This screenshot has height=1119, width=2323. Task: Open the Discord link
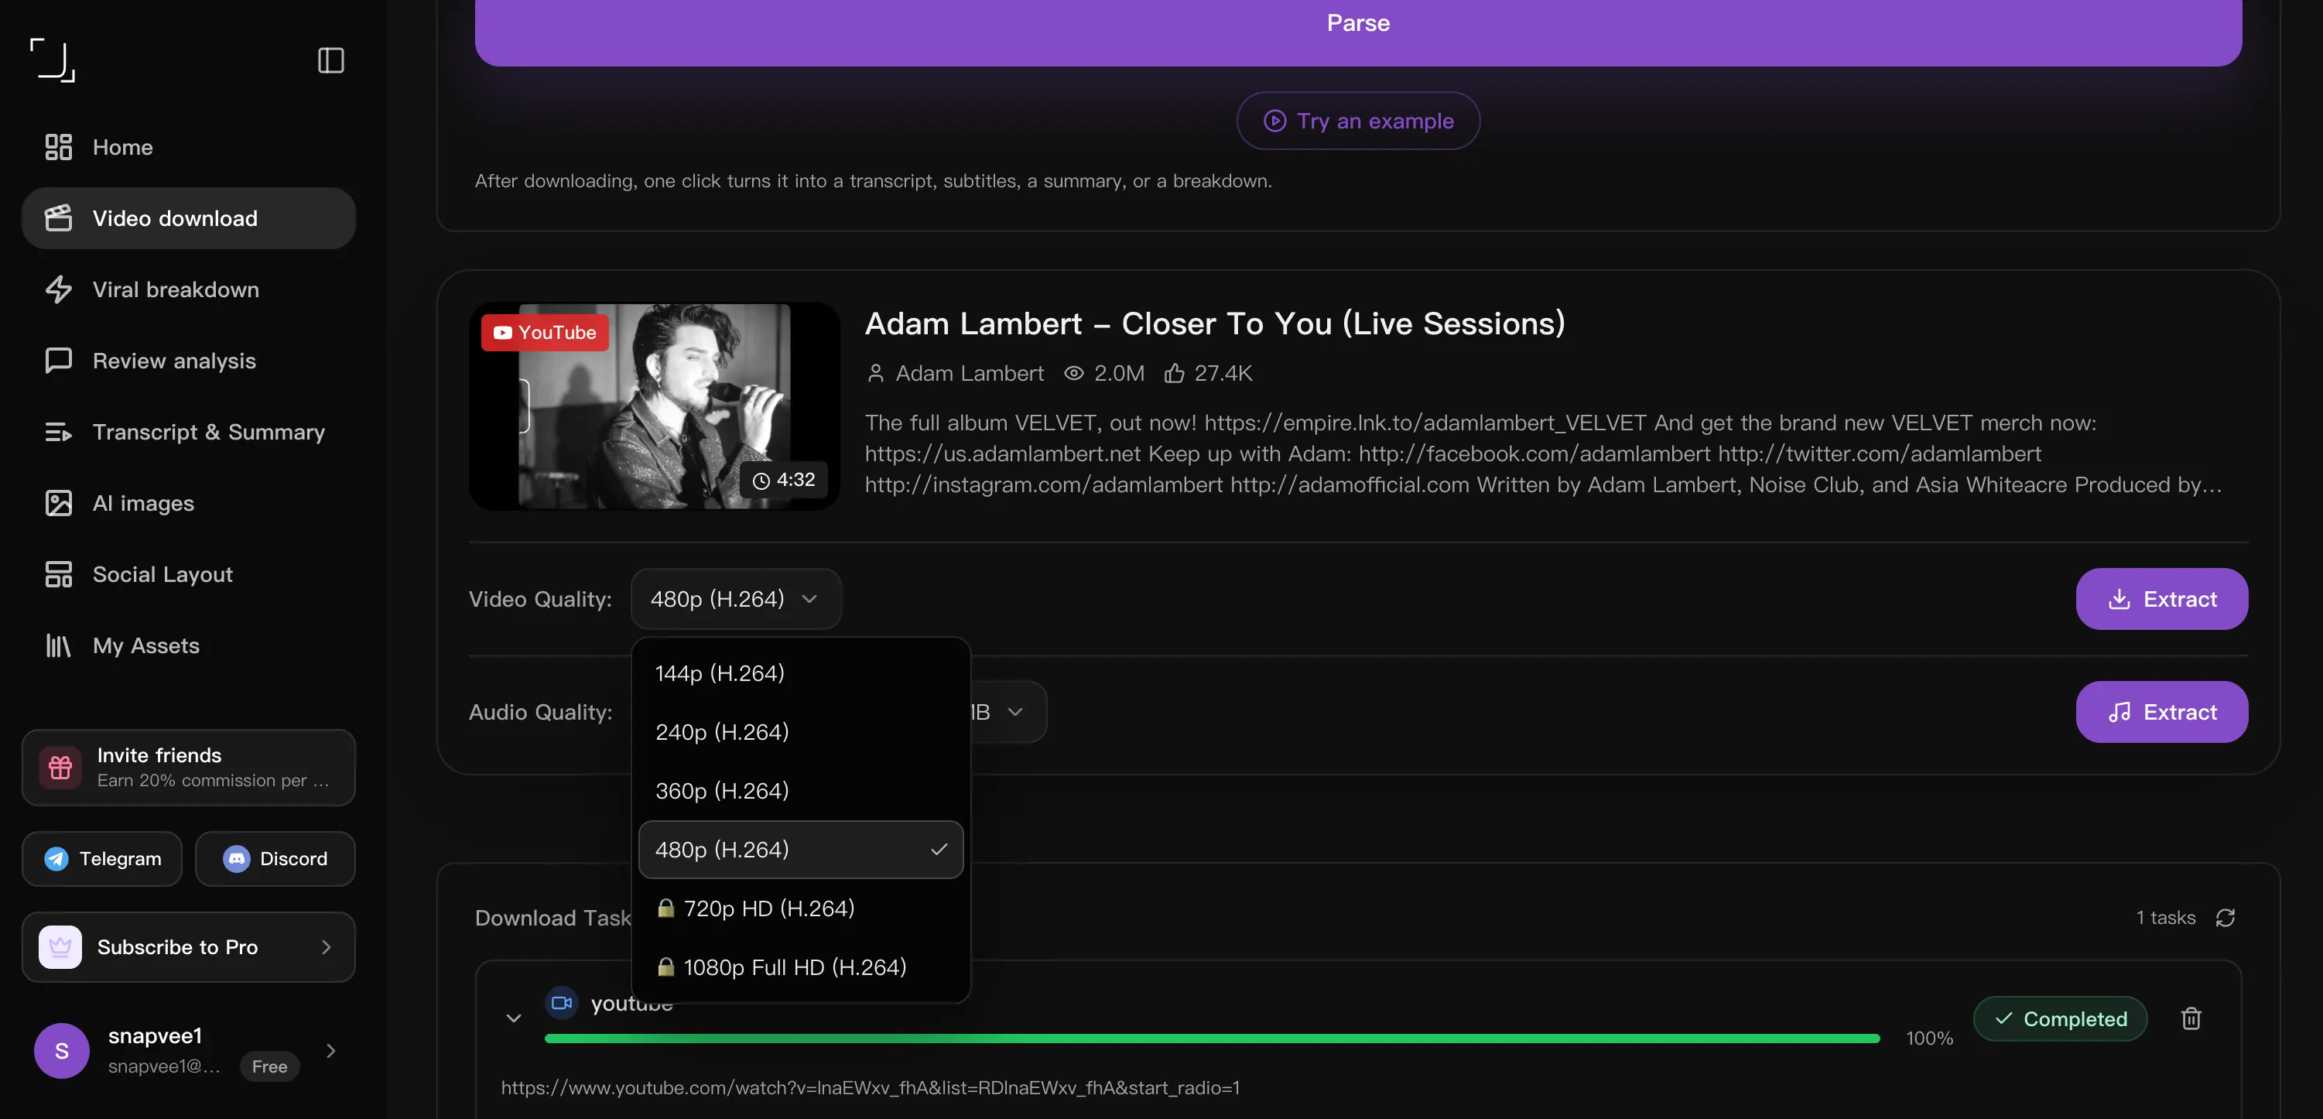tap(275, 858)
